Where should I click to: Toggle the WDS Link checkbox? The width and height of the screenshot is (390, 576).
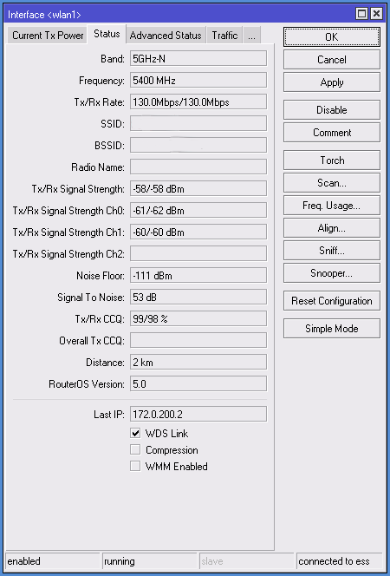[x=135, y=434]
